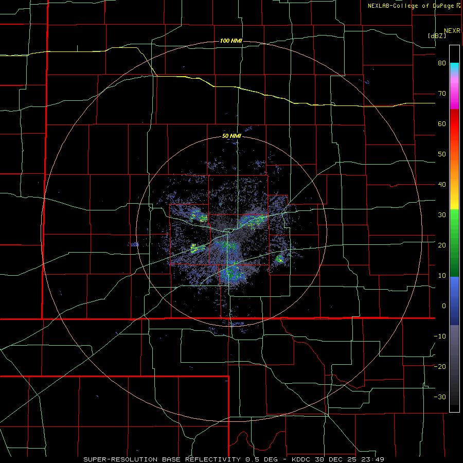
Task: Click the 60 dBZ scale value
Action: coord(442,124)
